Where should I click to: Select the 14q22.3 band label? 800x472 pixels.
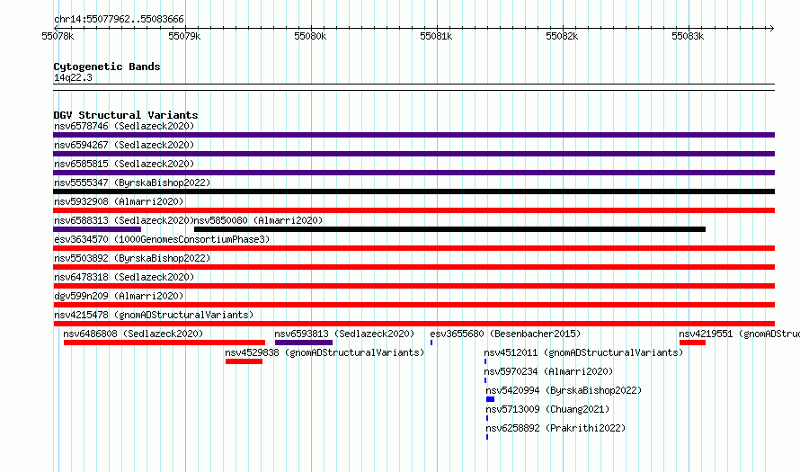click(x=73, y=77)
